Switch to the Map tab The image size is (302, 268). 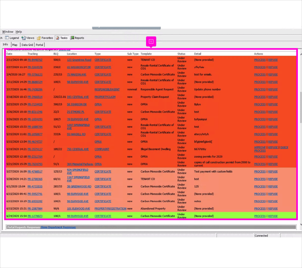[14, 45]
